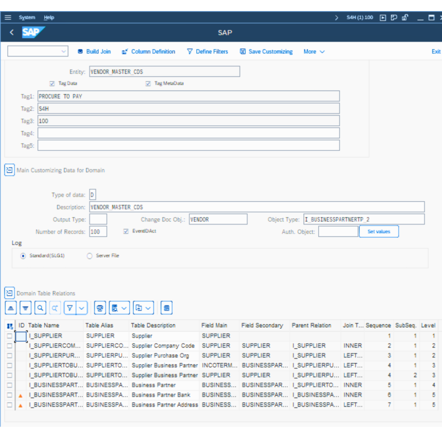
Task: Disable the EventIDAct checkbox
Action: 126,231
